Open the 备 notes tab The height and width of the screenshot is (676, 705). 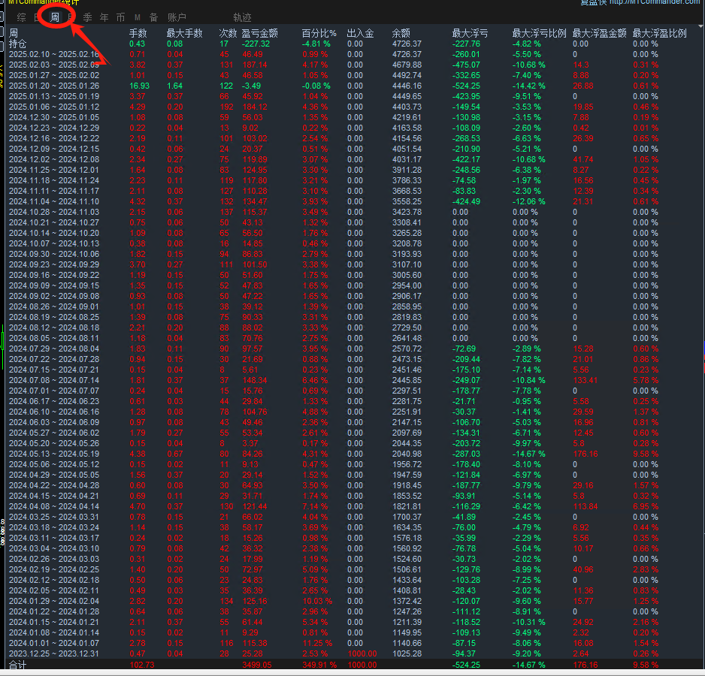153,17
